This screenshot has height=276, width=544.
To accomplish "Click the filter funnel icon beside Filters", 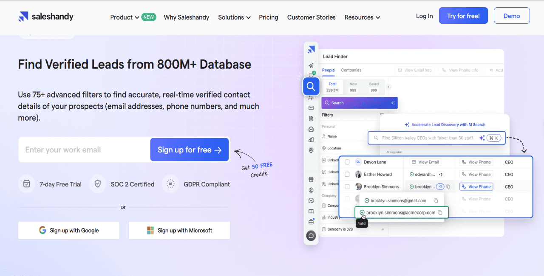I will (x=382, y=115).
